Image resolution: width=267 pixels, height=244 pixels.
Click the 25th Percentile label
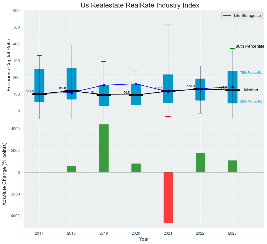click(x=251, y=101)
